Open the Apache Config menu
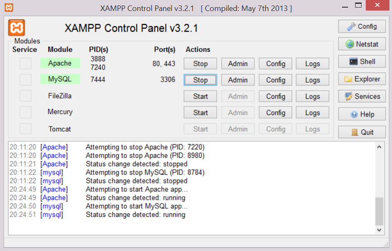Screen dimensions: 392x251 tap(276, 64)
